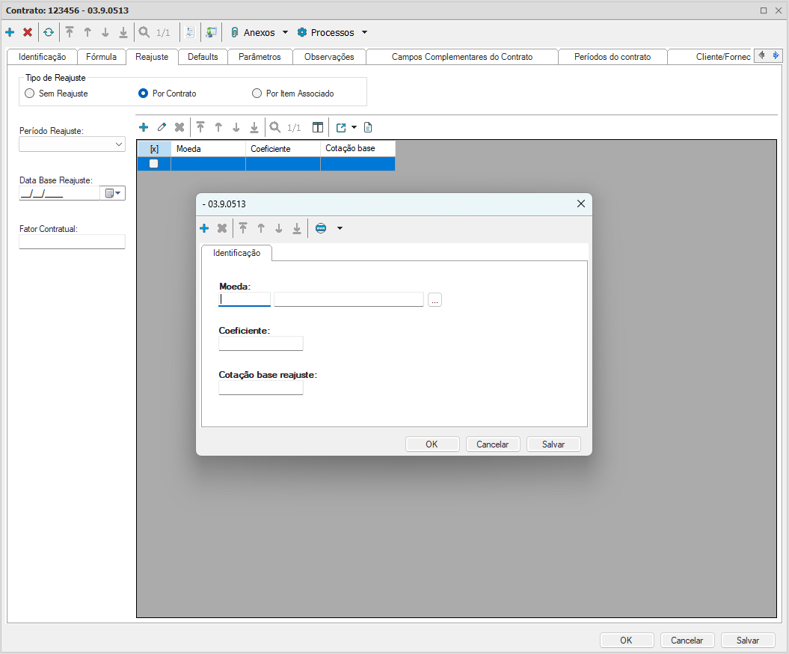Go to first record in main toolbar
This screenshot has height=654, width=789.
tap(70, 32)
